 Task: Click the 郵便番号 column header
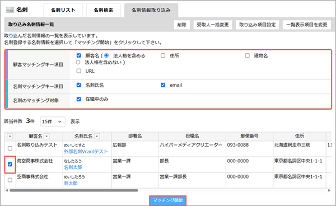click(249, 136)
